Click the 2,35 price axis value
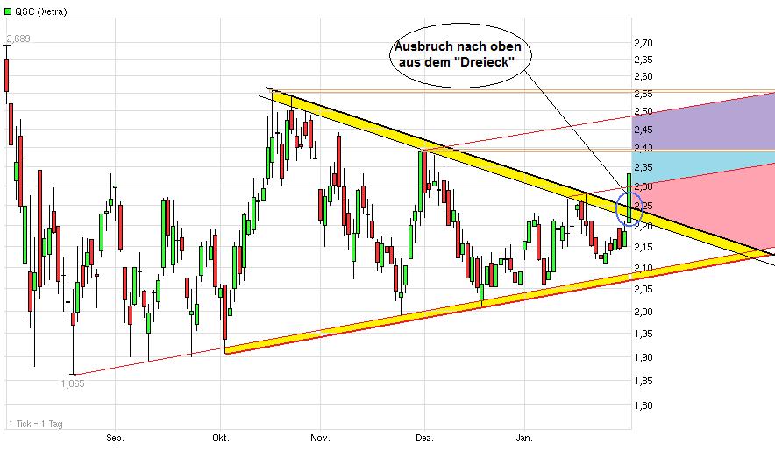The height and width of the screenshot is (450, 775). (x=643, y=167)
